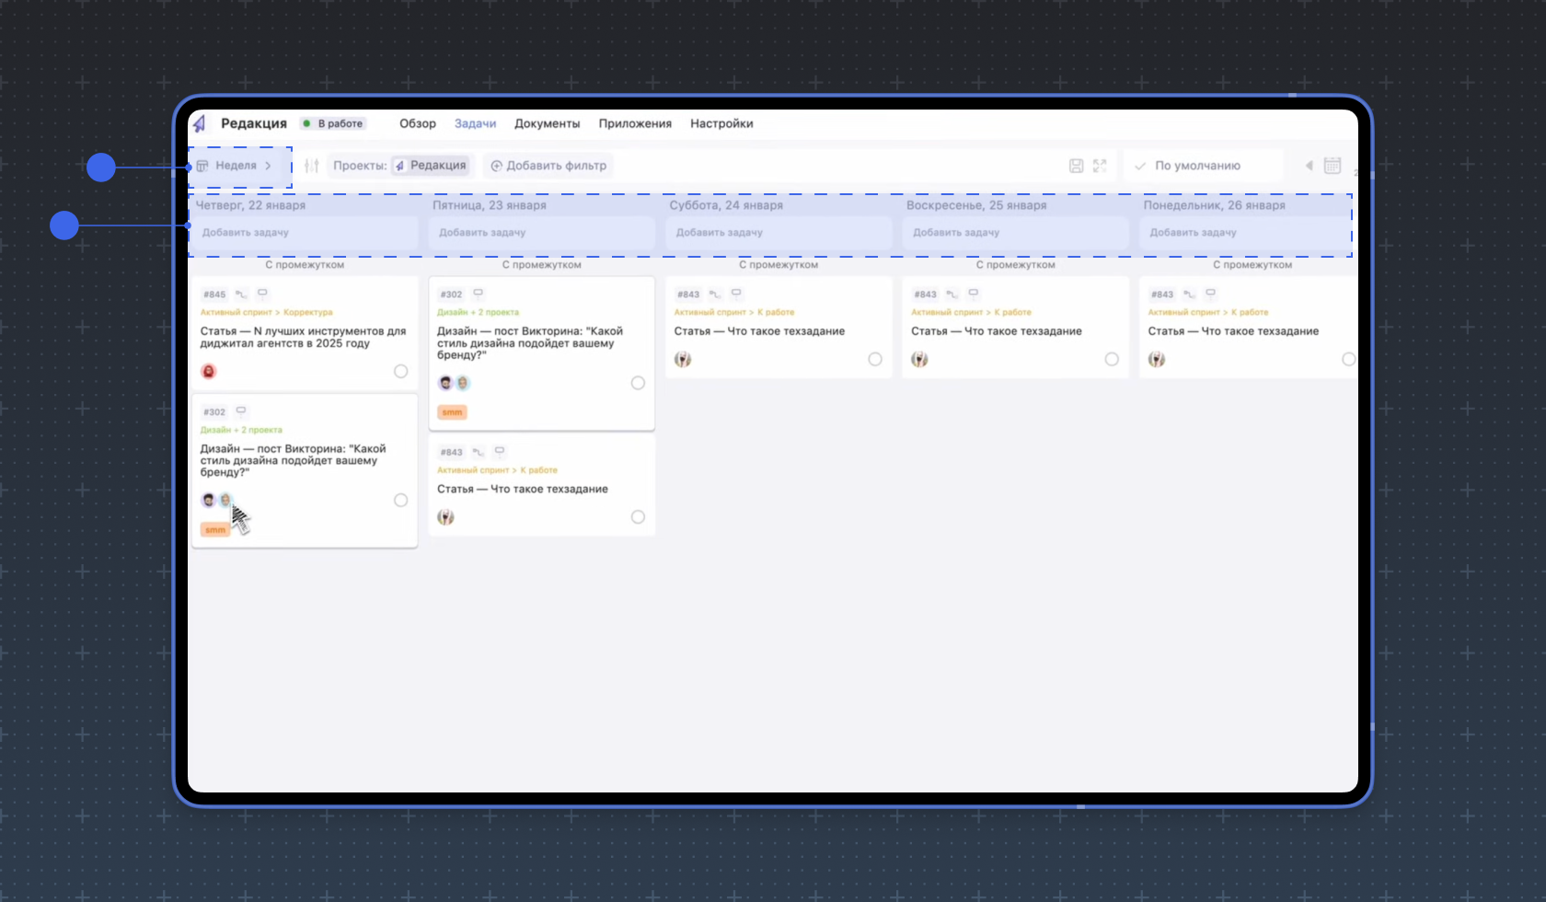Open the calendar date picker icon
The width and height of the screenshot is (1546, 902).
pyautogui.click(x=1332, y=166)
